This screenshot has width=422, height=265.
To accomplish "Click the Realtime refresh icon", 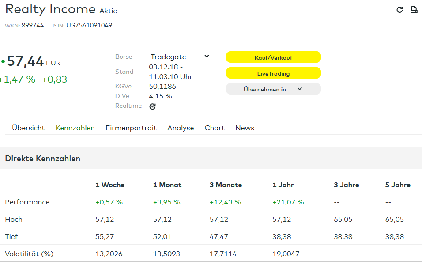I will (153, 106).
